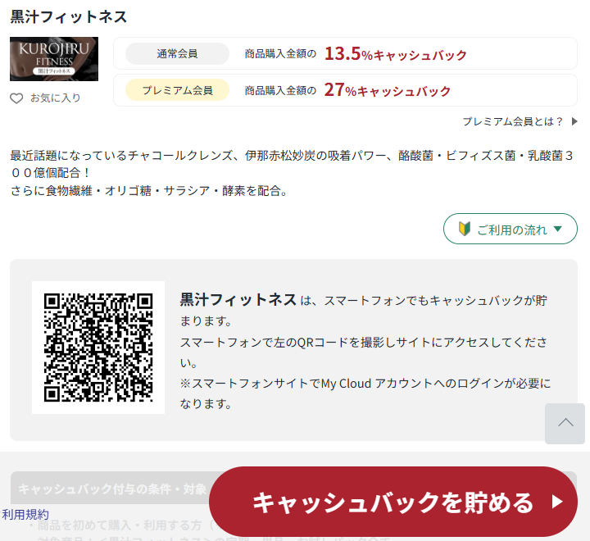Image resolution: width=590 pixels, height=541 pixels.
Task: Click the お気に入り label text
Action: click(x=55, y=98)
